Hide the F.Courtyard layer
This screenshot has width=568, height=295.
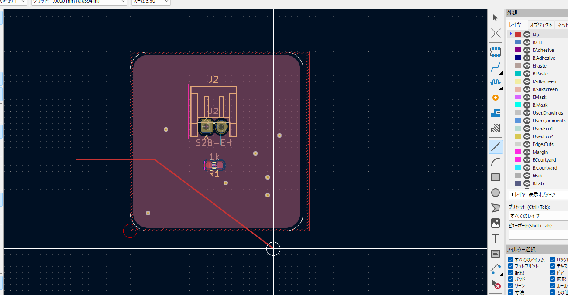click(527, 160)
